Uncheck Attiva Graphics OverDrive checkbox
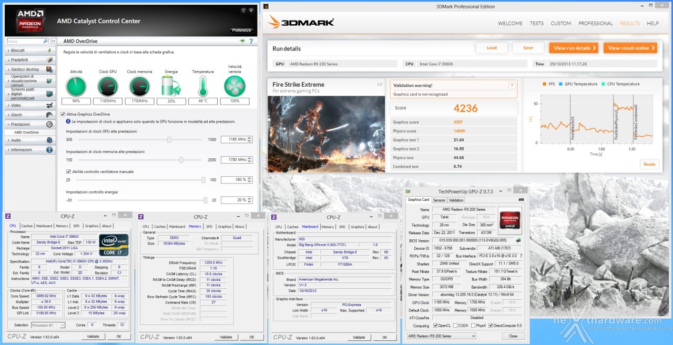 [x=63, y=114]
